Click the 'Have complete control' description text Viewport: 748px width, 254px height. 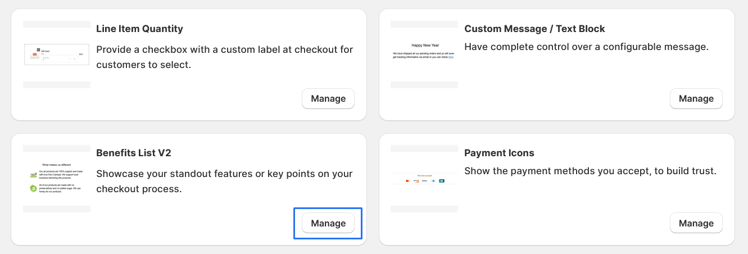point(586,47)
